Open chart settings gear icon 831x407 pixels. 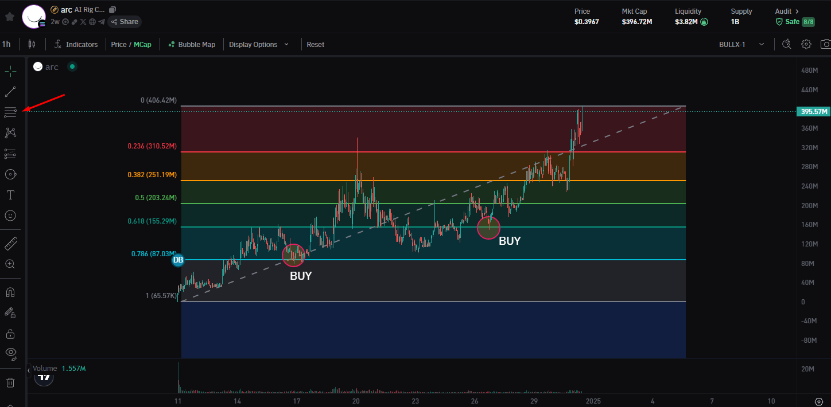(806, 44)
